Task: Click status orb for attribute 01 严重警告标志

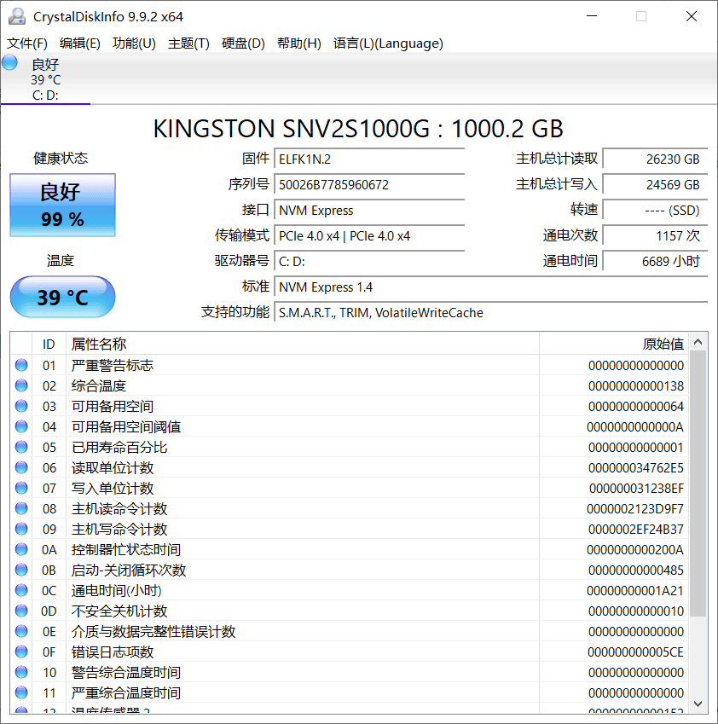Action: [x=21, y=365]
